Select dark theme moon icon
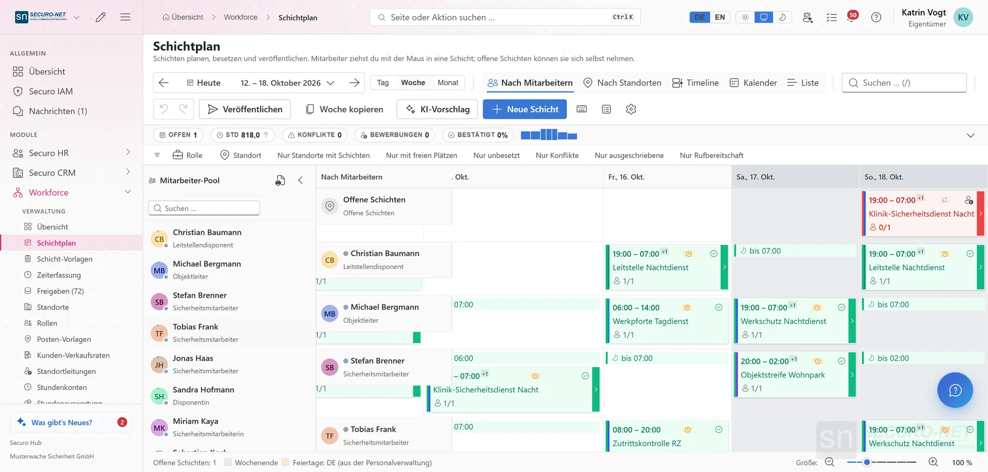This screenshot has height=472, width=988. pyautogui.click(x=782, y=17)
